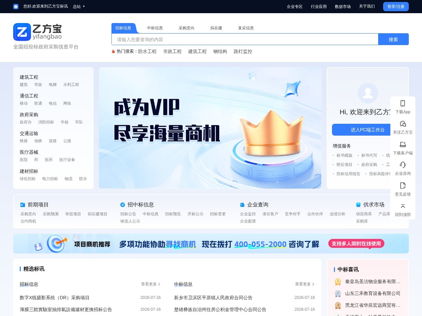
Task: Open 地铁 under 交通运输
Action: click(38, 141)
